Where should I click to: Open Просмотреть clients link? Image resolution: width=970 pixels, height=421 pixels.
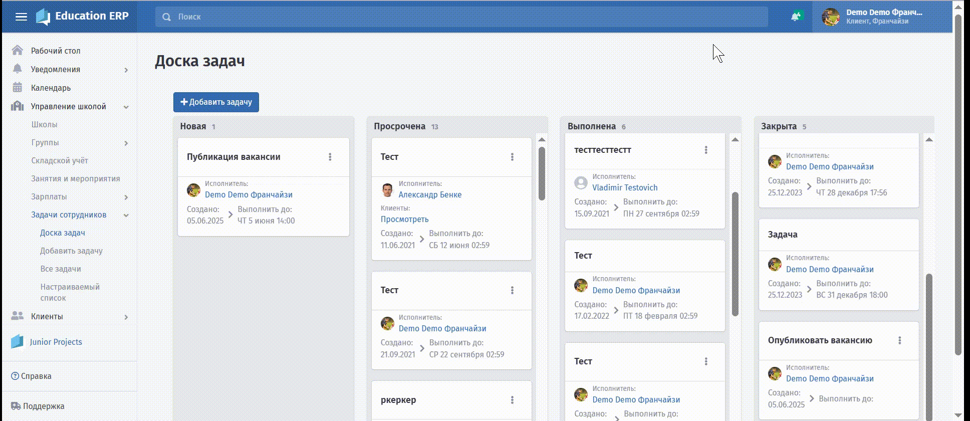pos(404,219)
